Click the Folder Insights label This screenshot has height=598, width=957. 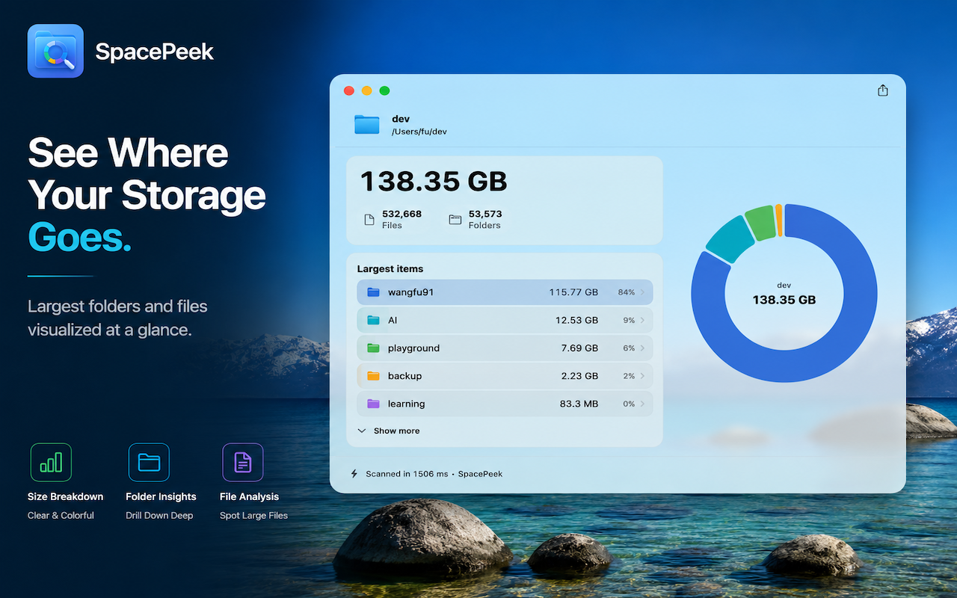coord(161,496)
